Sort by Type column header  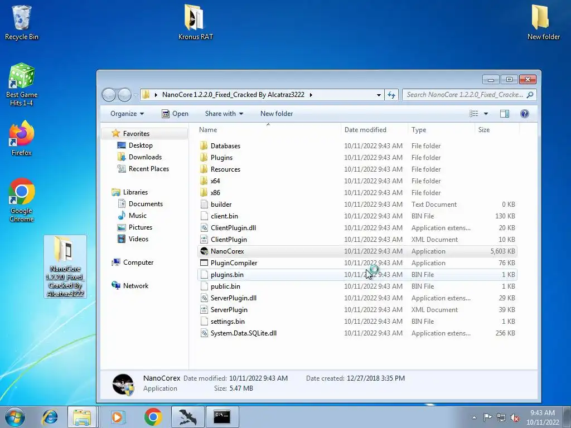click(x=441, y=129)
